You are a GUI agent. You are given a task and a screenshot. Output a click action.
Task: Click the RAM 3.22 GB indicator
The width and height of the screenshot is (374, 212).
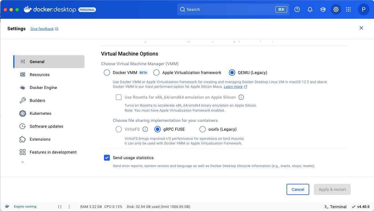[x=91, y=207]
